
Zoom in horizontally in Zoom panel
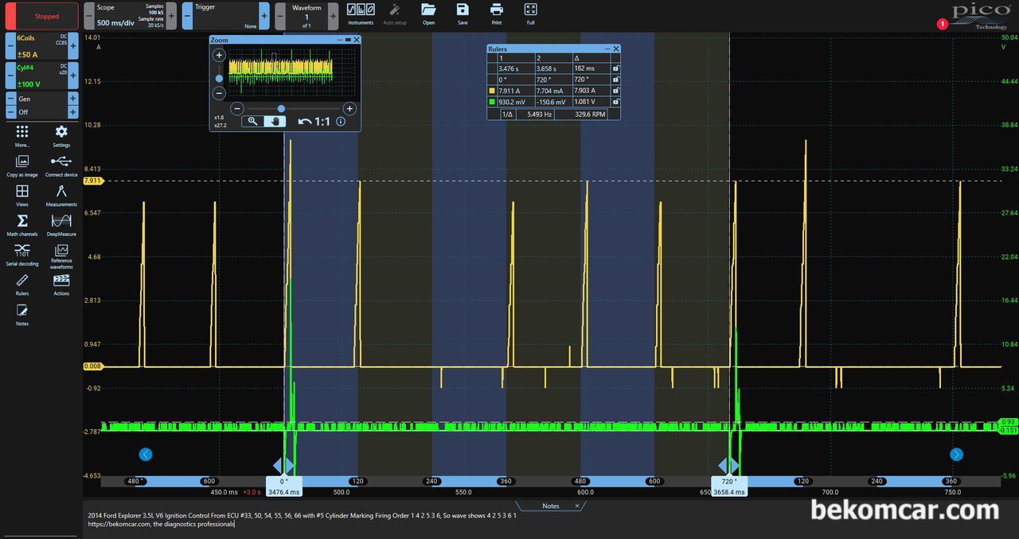(349, 108)
